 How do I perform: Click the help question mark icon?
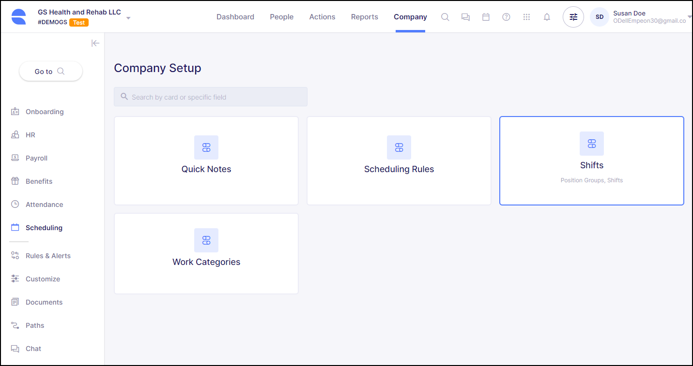point(506,17)
